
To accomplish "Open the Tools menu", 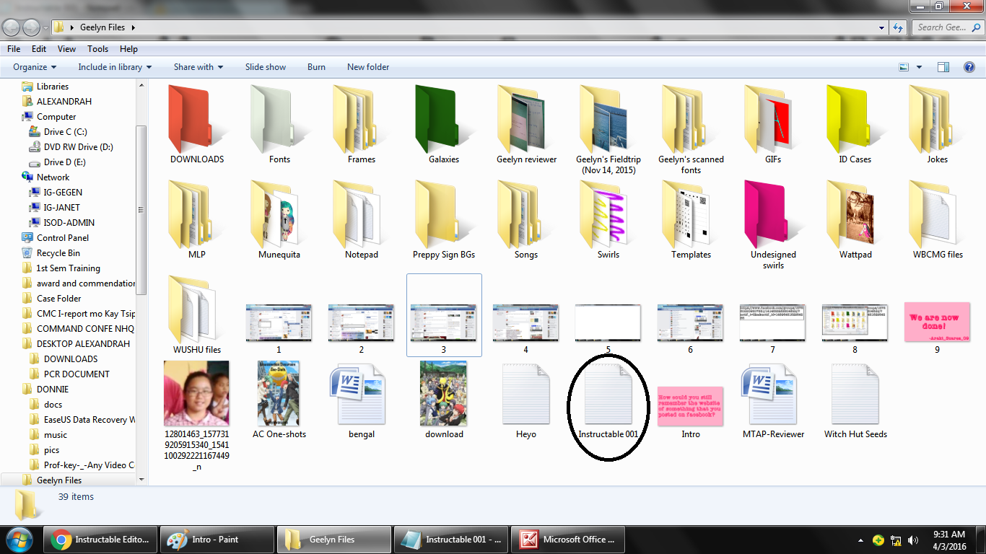I will click(97, 49).
